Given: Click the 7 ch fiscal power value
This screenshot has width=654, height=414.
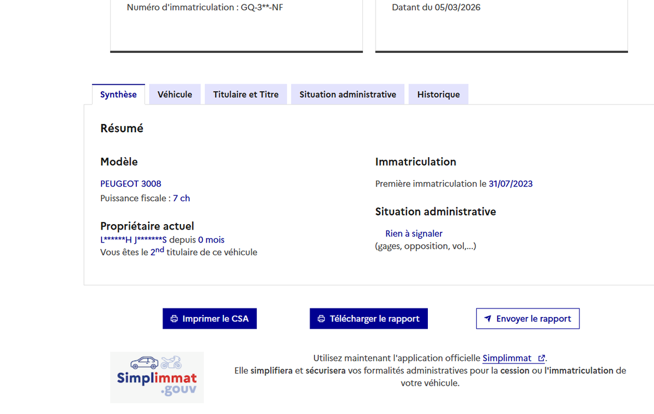Looking at the screenshot, I should [181, 199].
